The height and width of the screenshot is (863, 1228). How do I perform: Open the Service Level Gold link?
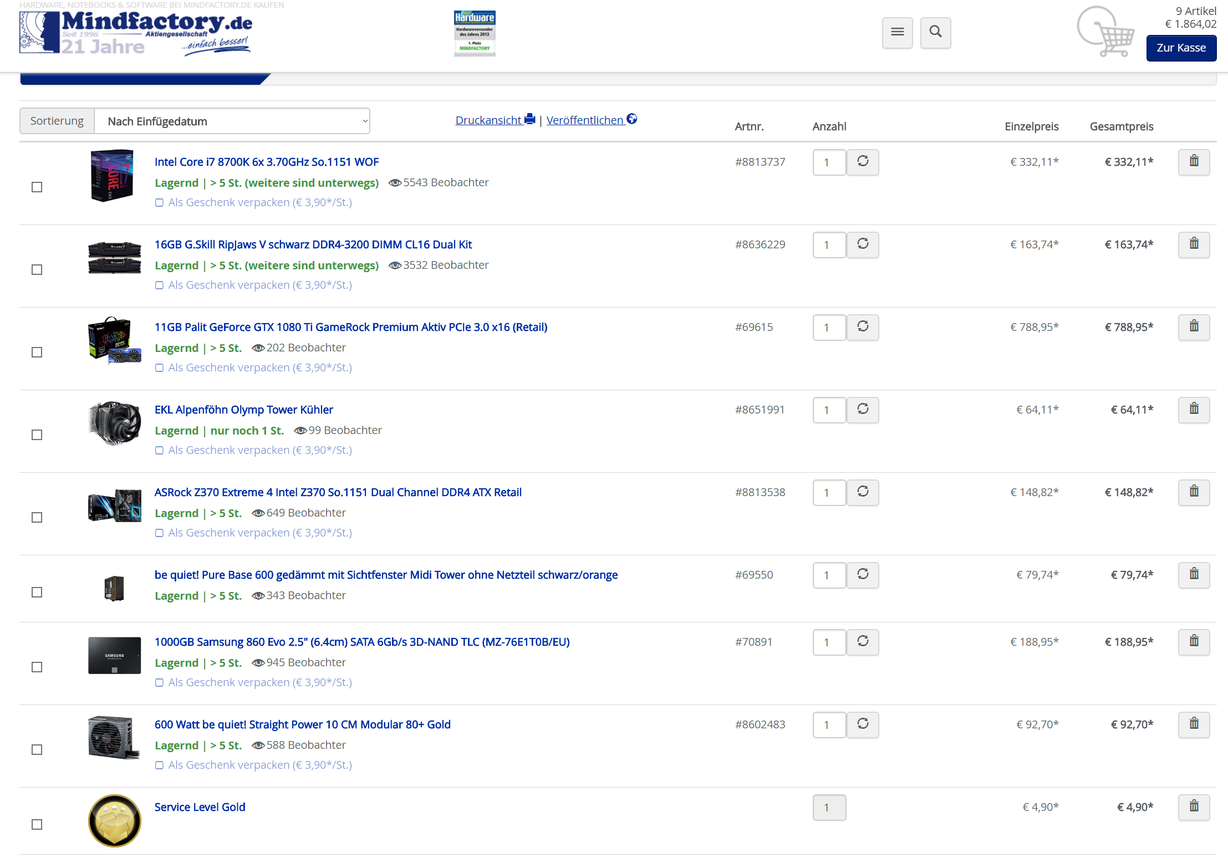(200, 807)
